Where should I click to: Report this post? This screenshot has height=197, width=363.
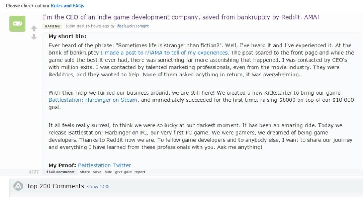[x=140, y=172]
